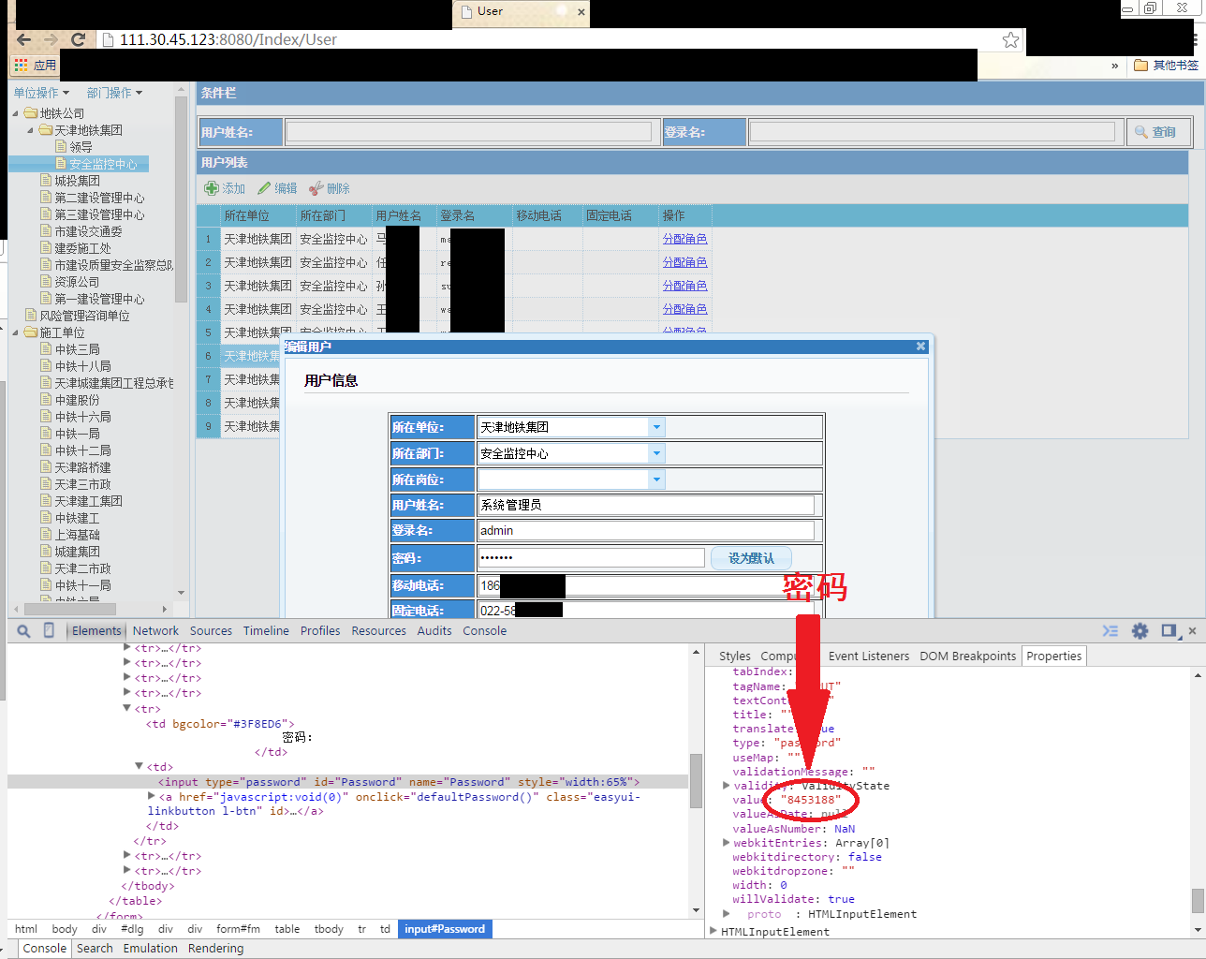This screenshot has width=1206, height=959.
Task: Collapse the 施工单位 tree node
Action: pyautogui.click(x=16, y=332)
